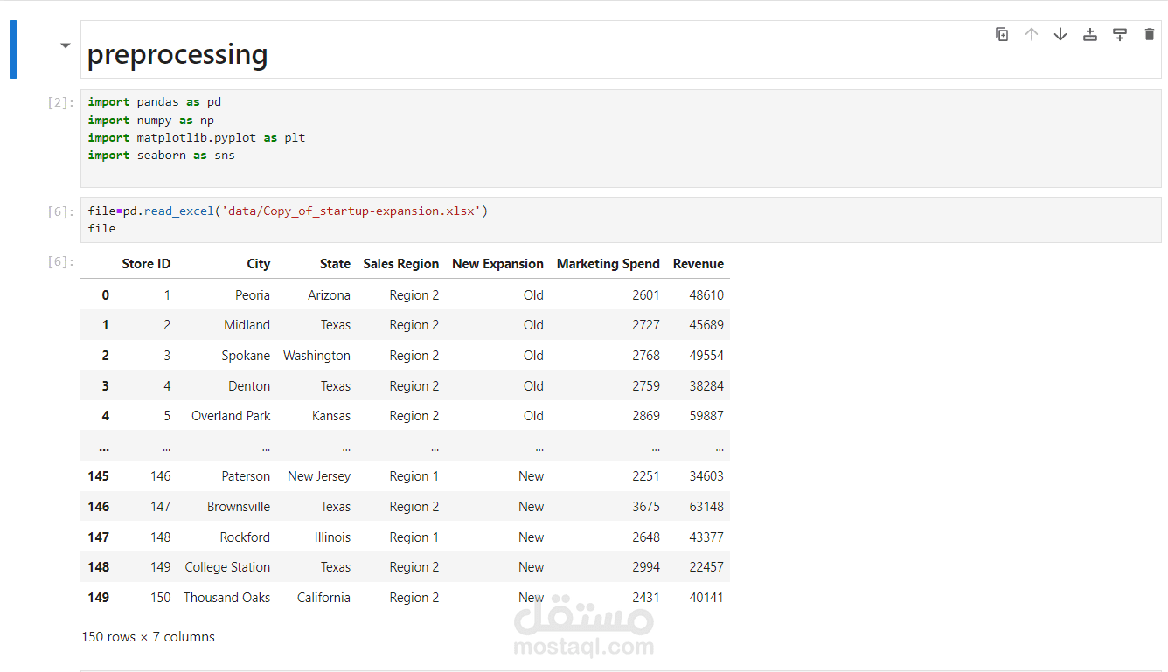The height and width of the screenshot is (672, 1168).
Task: Click the Store ID column header
Action: click(146, 264)
